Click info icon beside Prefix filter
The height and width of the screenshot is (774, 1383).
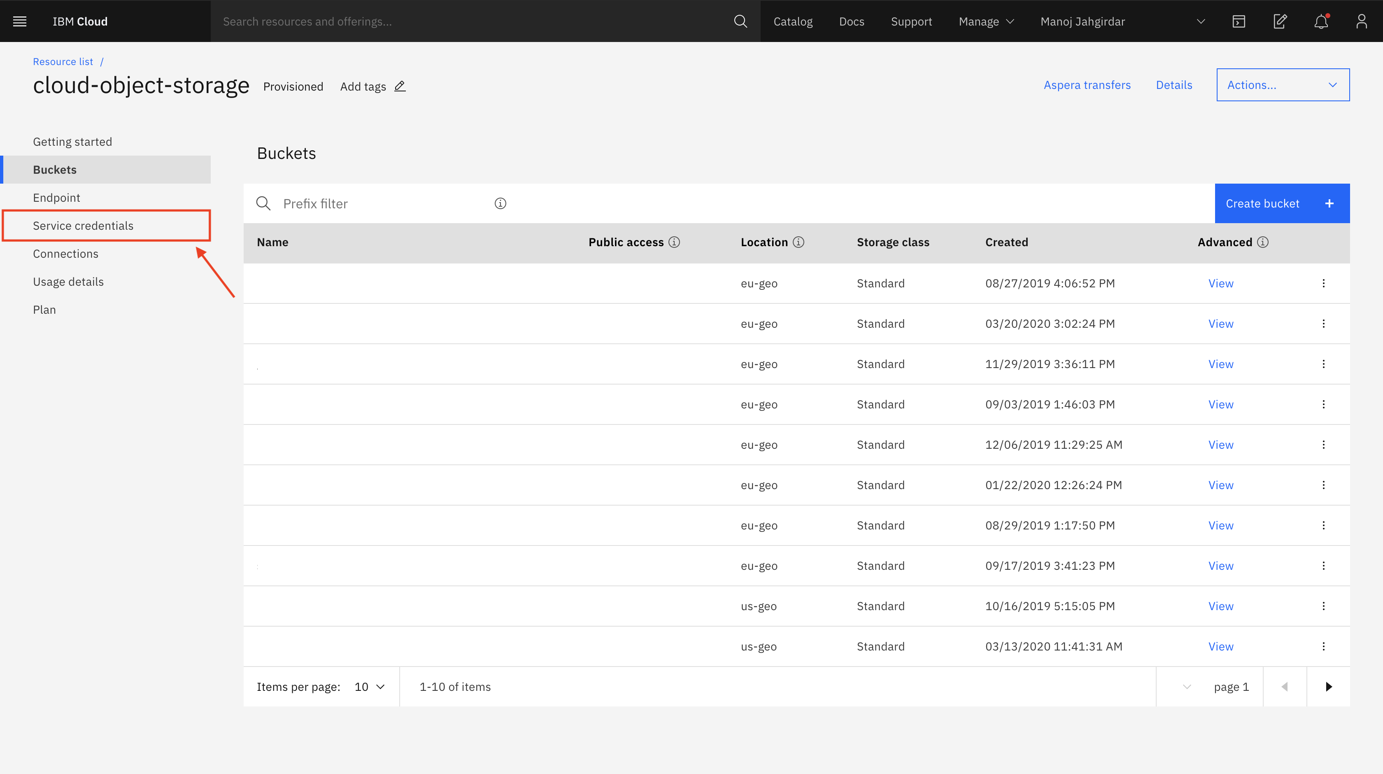pyautogui.click(x=501, y=203)
